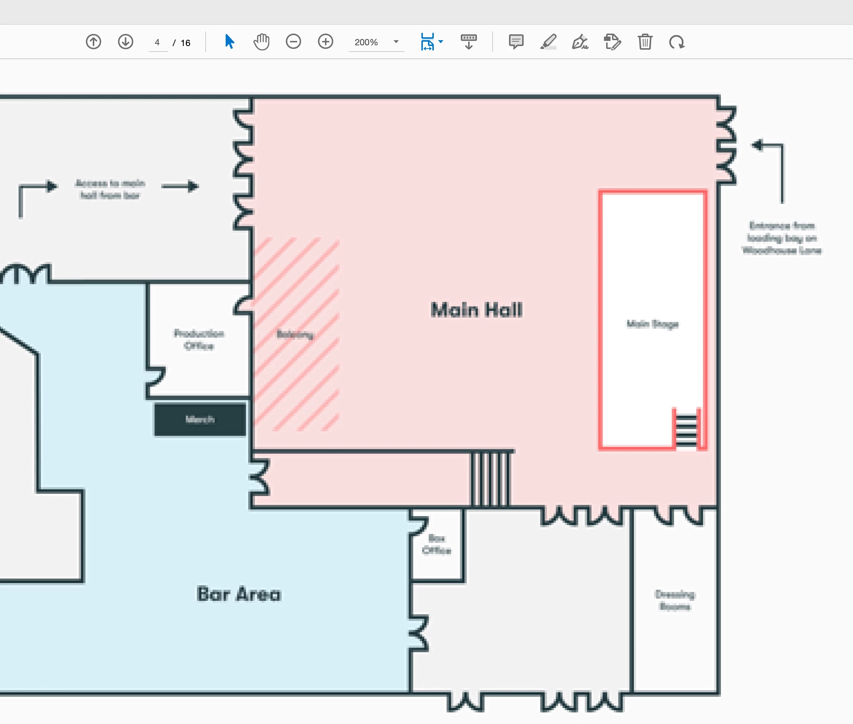Select the Hand pan tool
The height and width of the screenshot is (724, 853).
pyautogui.click(x=261, y=42)
